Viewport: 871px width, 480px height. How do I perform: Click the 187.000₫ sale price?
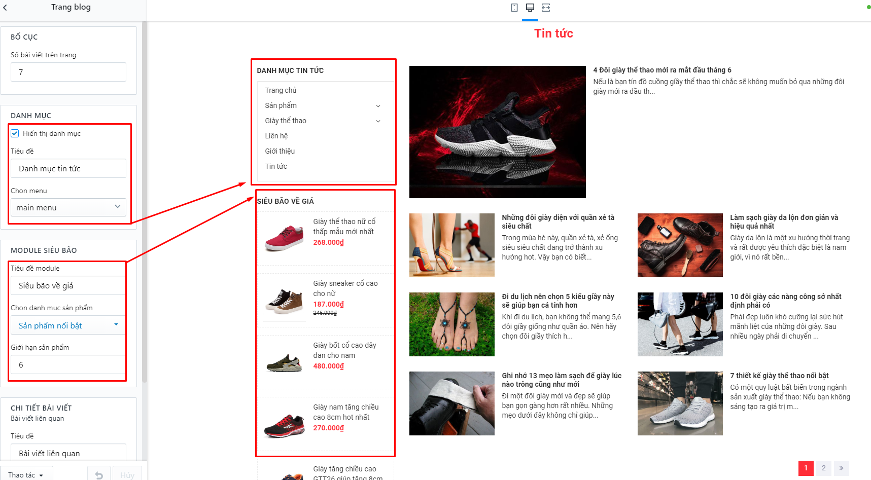[x=329, y=304]
